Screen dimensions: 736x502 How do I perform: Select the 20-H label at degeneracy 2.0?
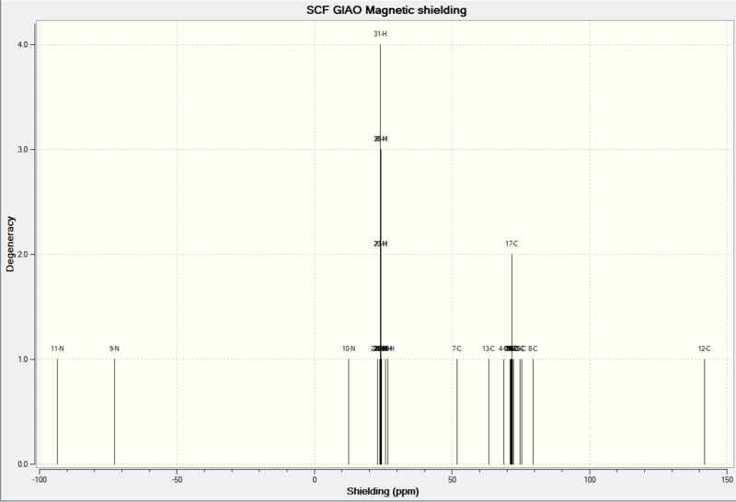click(x=380, y=244)
